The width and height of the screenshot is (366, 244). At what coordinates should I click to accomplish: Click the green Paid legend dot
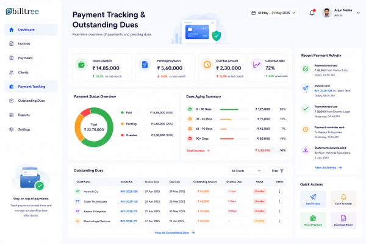pyautogui.click(x=123, y=112)
